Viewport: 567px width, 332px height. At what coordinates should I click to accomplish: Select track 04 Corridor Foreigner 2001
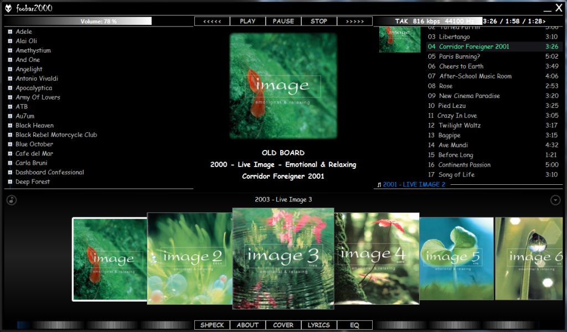(493, 46)
